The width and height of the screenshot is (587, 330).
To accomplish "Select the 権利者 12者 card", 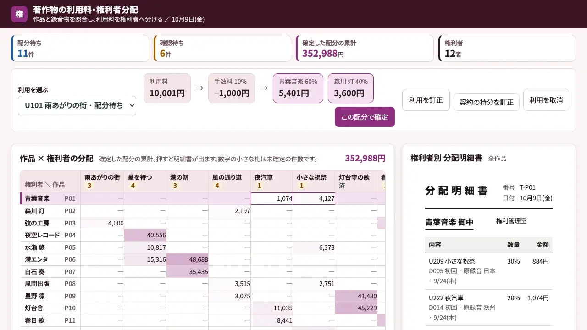I will [507, 48].
